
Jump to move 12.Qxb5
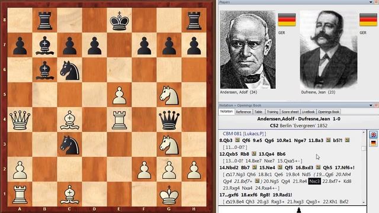click(229, 154)
